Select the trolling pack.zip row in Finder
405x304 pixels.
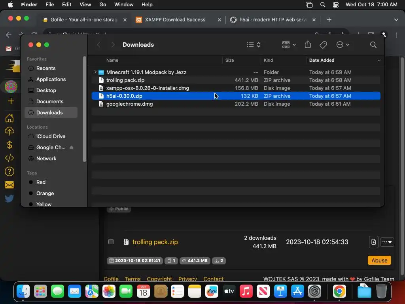tap(236, 80)
